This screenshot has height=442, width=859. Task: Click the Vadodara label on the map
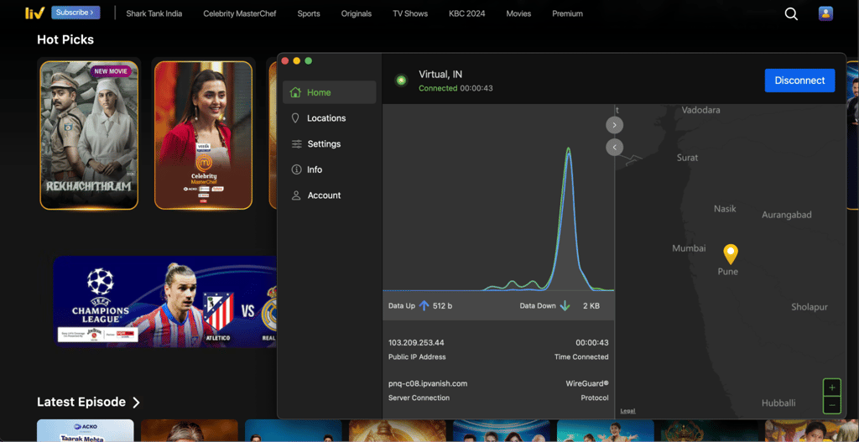(700, 110)
